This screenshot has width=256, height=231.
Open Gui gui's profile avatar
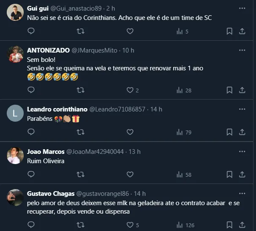[x=15, y=13]
